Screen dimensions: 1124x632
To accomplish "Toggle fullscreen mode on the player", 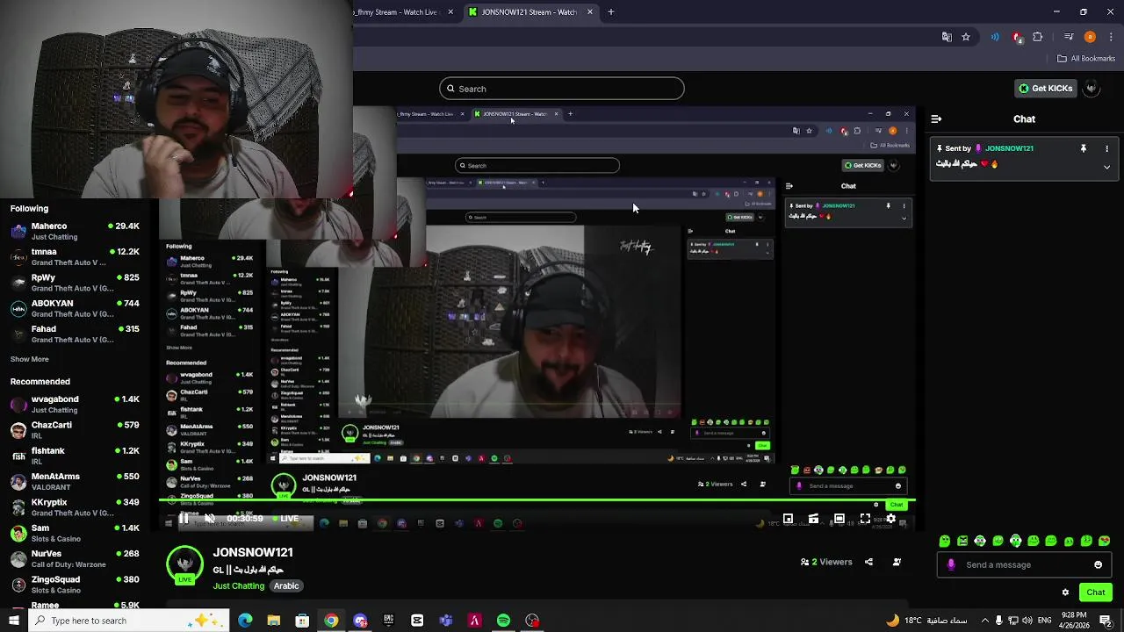I will [865, 519].
